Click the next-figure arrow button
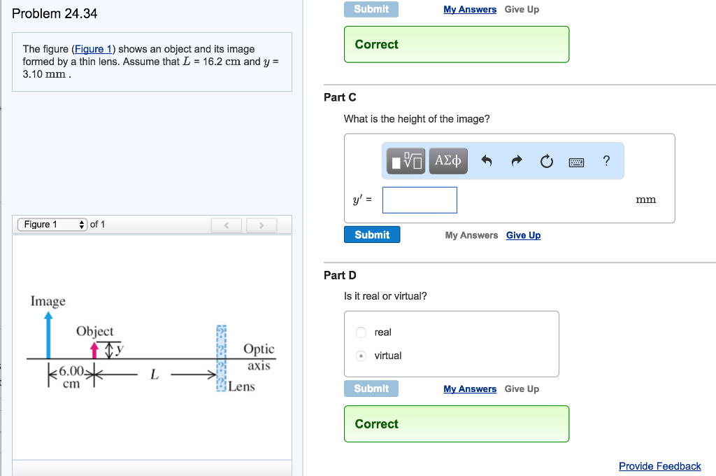This screenshot has width=716, height=476. (x=262, y=225)
